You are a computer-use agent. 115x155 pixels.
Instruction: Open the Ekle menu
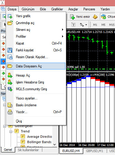tap(43, 9)
